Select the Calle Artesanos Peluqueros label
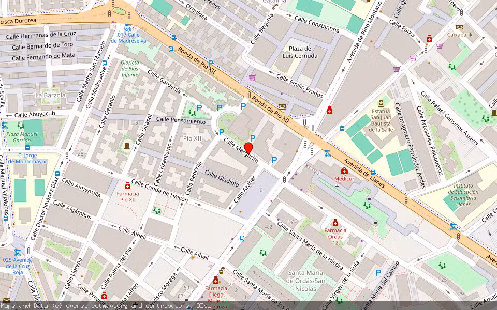The width and height of the screenshot is (497, 310). pos(430,141)
